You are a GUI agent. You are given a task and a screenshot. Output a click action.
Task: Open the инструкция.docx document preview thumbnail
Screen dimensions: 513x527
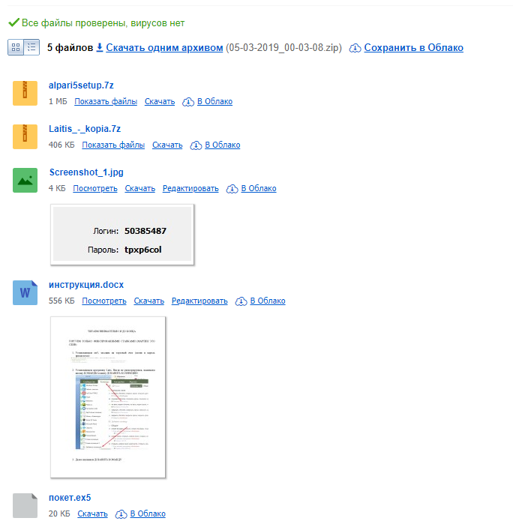pos(108,397)
